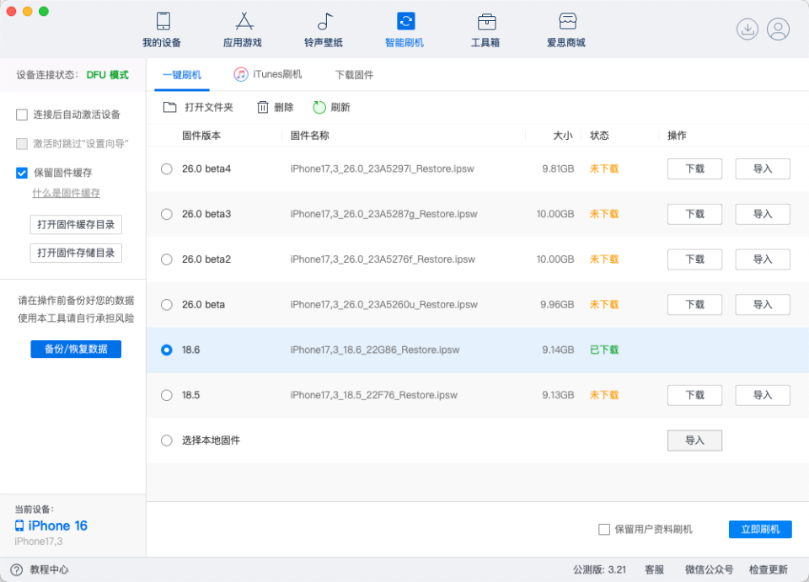809x582 pixels.
Task: Click the phone icon beside iPhone 16
Action: [x=19, y=526]
